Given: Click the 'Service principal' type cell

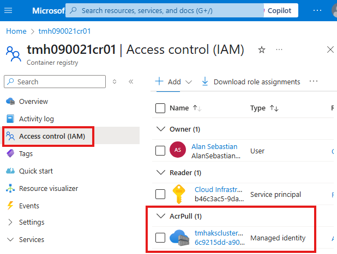Looking at the screenshot, I should [x=275, y=194].
